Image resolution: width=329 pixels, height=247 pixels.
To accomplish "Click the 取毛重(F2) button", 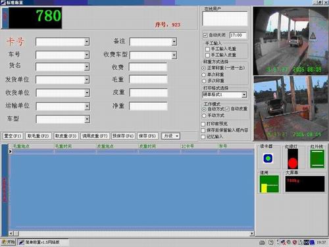I will click(38, 136).
